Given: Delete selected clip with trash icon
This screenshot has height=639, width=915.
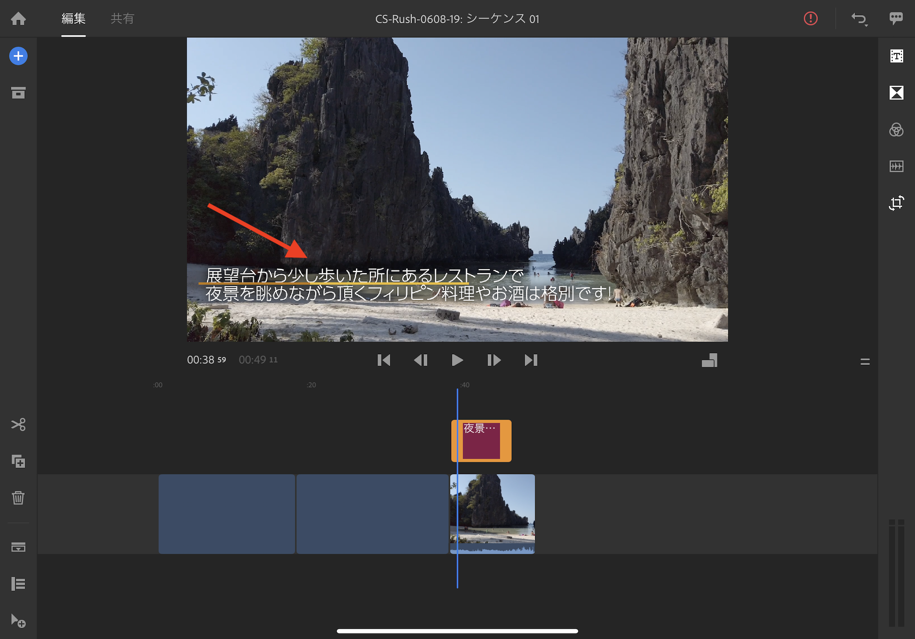Looking at the screenshot, I should [18, 498].
